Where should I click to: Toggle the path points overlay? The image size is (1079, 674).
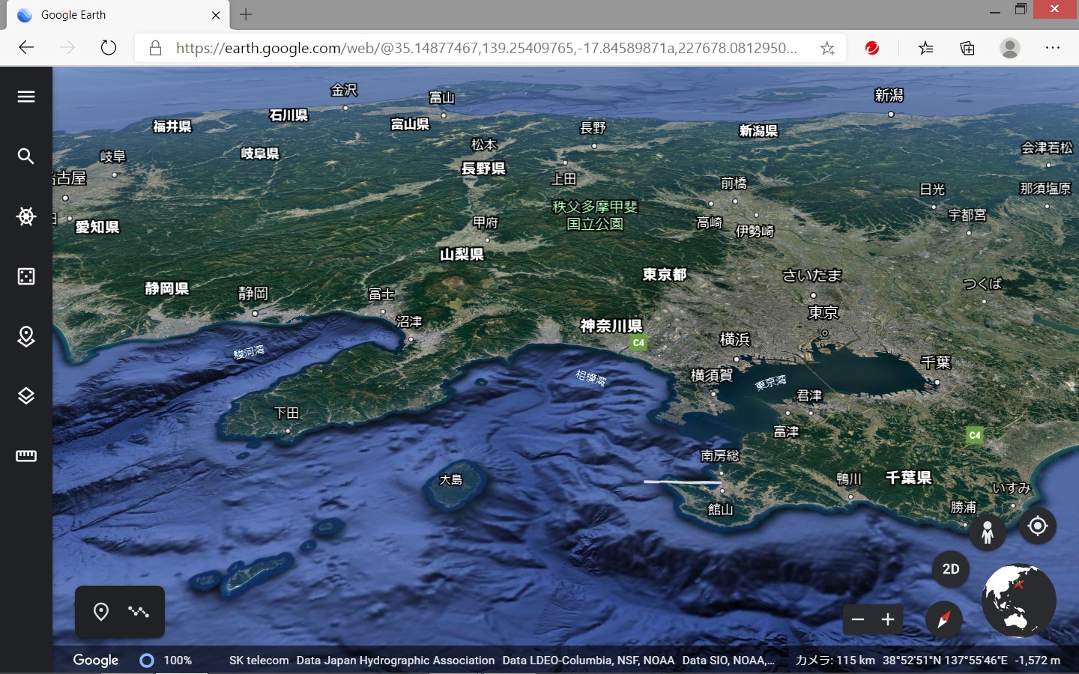[x=138, y=612]
